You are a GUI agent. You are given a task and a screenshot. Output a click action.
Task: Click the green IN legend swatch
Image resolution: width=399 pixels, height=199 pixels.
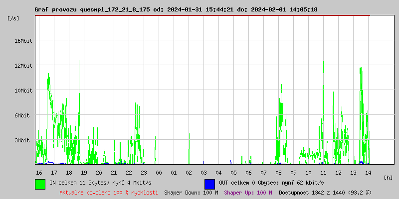coord(40,184)
